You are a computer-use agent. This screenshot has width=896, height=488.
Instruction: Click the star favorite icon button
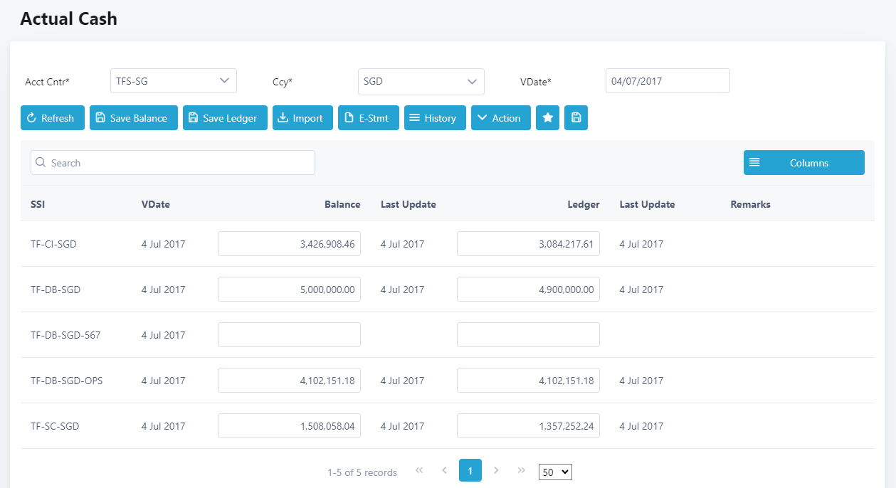[x=547, y=118]
